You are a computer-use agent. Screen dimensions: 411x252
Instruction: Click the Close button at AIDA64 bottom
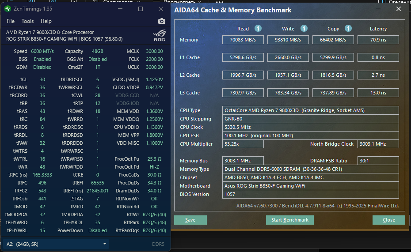[x=388, y=220]
